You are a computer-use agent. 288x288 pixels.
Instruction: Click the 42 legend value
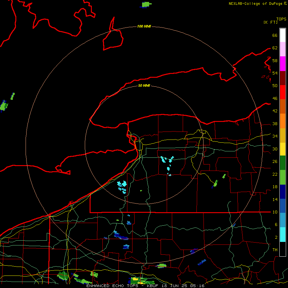coord(275,111)
